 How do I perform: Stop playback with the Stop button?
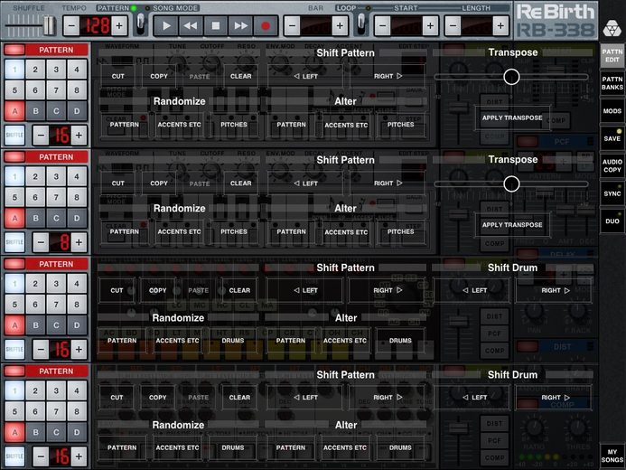coord(216,26)
